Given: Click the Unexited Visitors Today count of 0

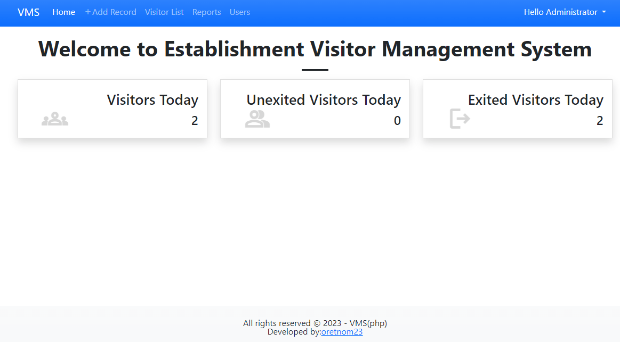Looking at the screenshot, I should click(397, 121).
